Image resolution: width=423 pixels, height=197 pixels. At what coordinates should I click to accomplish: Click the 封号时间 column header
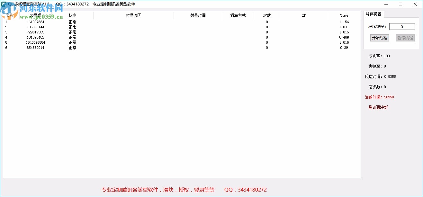[x=197, y=15]
